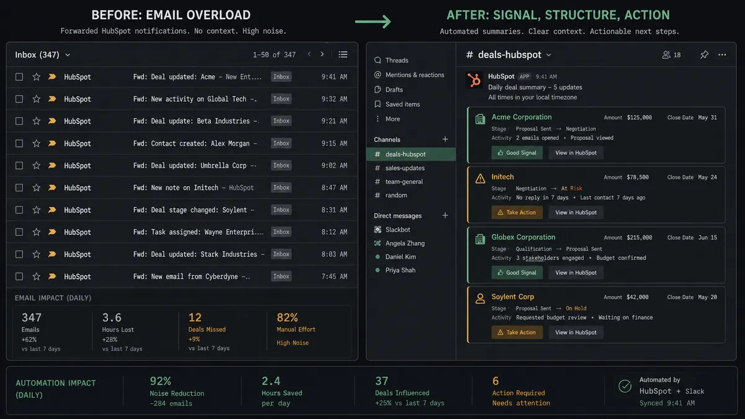
Task: Select checkbox for 'Deal updated: Acme' email
Action: tap(19, 77)
